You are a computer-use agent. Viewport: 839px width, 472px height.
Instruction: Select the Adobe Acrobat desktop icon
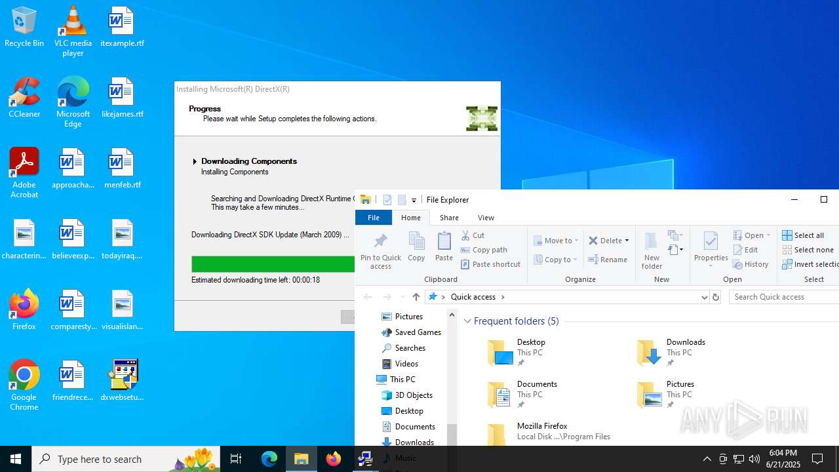pyautogui.click(x=24, y=173)
